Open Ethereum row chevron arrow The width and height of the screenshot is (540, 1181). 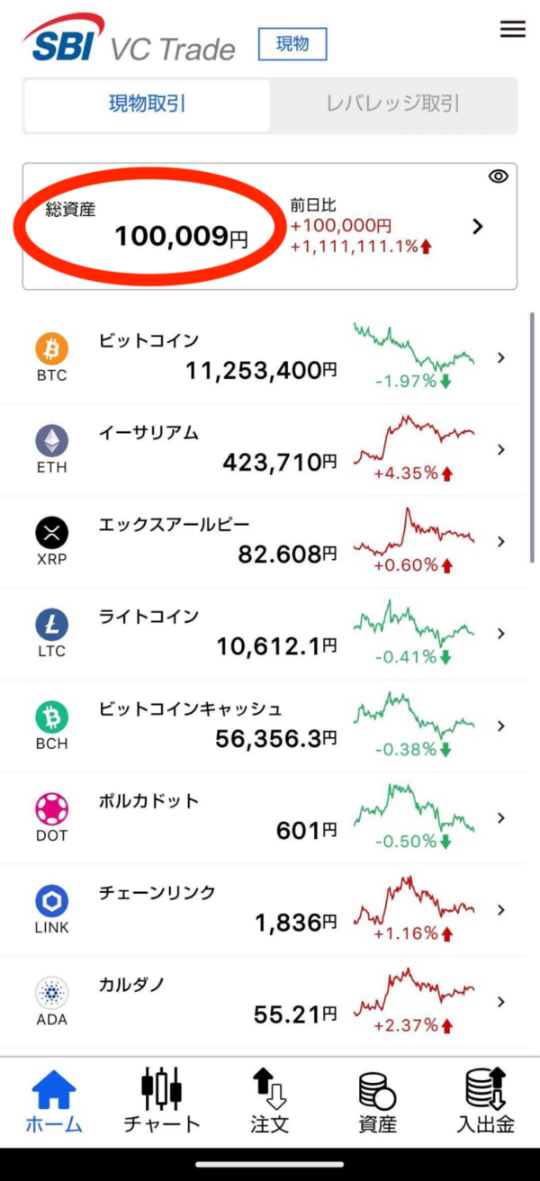pos(501,450)
